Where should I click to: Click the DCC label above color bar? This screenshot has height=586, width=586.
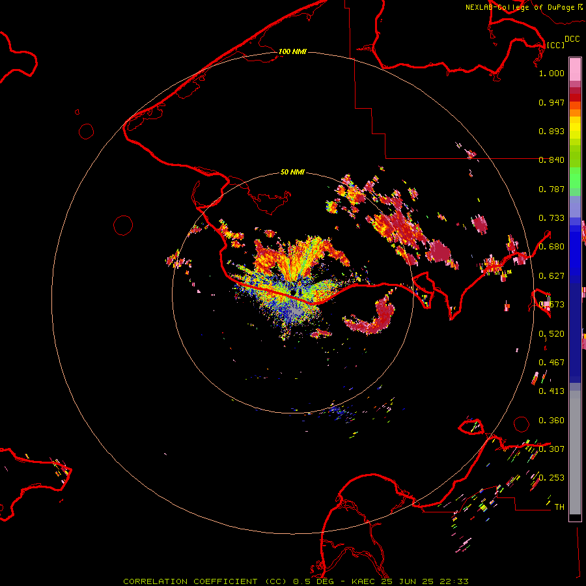tap(572, 39)
